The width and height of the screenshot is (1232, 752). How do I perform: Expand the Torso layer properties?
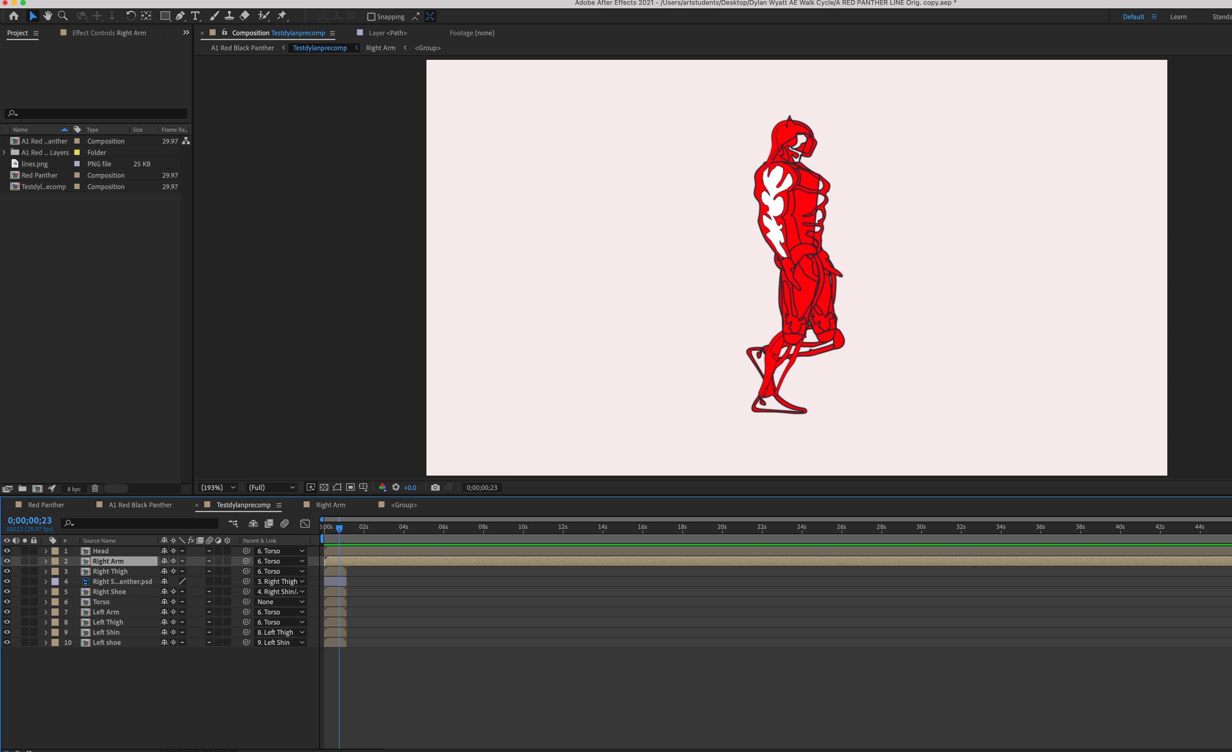46,602
